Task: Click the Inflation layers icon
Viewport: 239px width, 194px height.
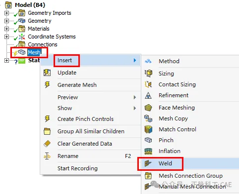Action: [x=148, y=151]
